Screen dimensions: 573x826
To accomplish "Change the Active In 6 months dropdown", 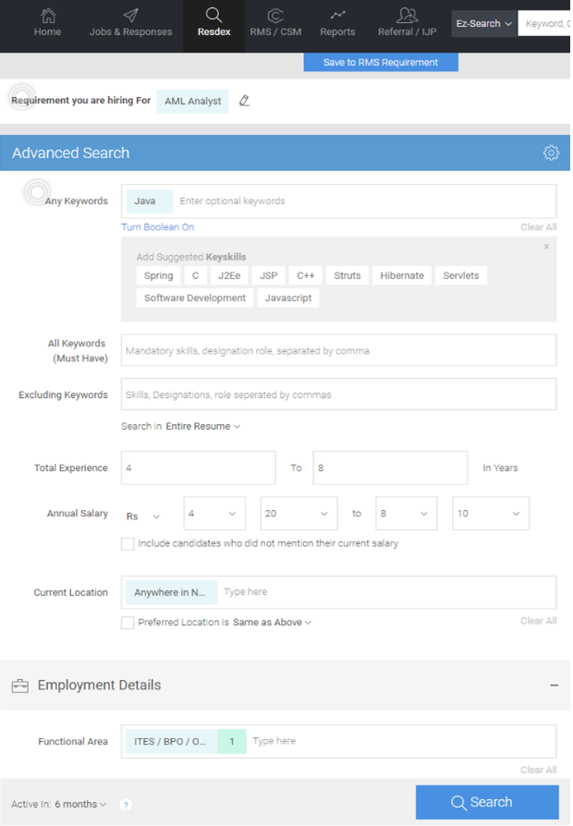I will (x=80, y=805).
